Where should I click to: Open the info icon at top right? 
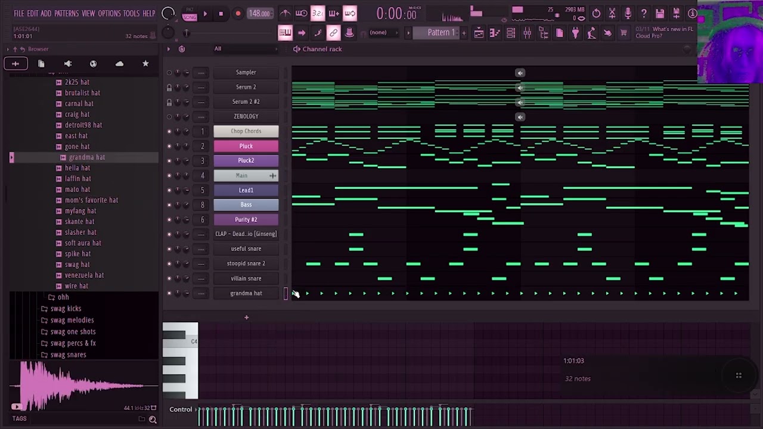[x=692, y=13]
